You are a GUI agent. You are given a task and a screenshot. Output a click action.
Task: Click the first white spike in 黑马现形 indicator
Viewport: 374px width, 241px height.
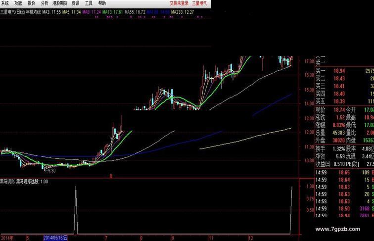[76, 210]
